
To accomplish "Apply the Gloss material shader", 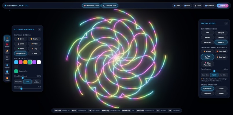I will click(34, 44).
